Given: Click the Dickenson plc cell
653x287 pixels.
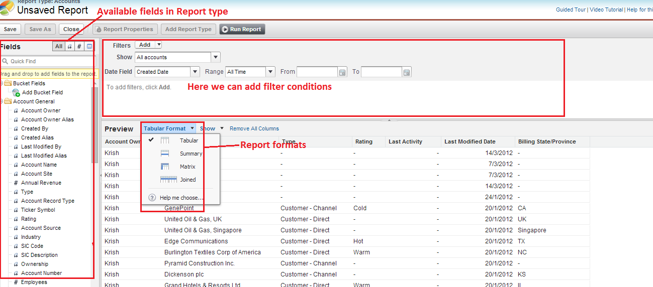Looking at the screenshot, I should pyautogui.click(x=185, y=274).
